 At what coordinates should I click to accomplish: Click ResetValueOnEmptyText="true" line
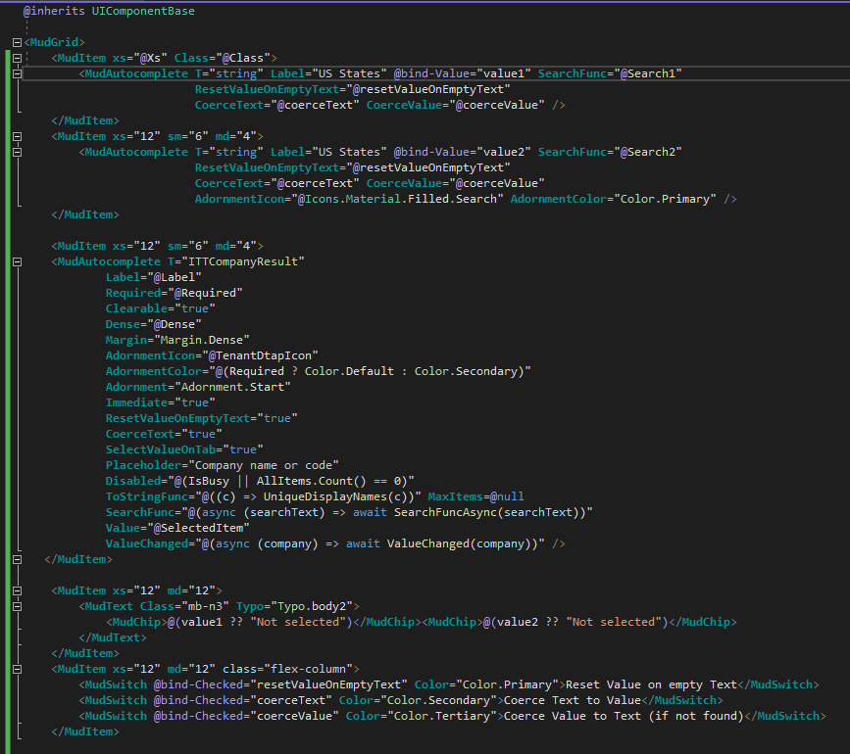coord(202,419)
